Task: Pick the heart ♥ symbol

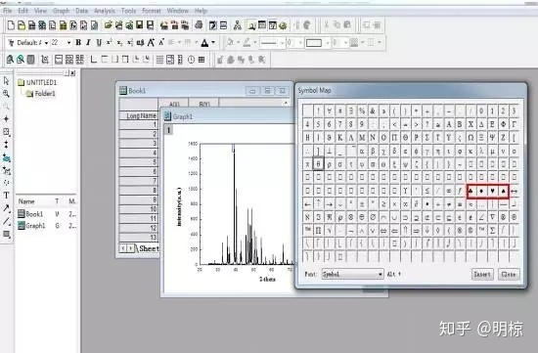Action: tap(492, 191)
